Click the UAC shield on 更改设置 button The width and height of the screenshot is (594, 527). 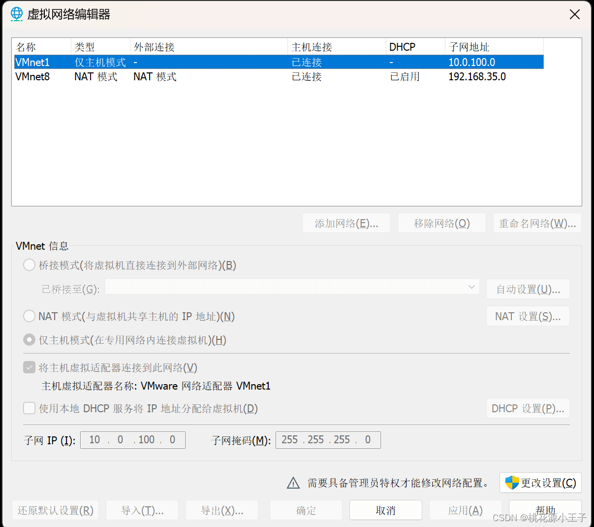(x=512, y=483)
